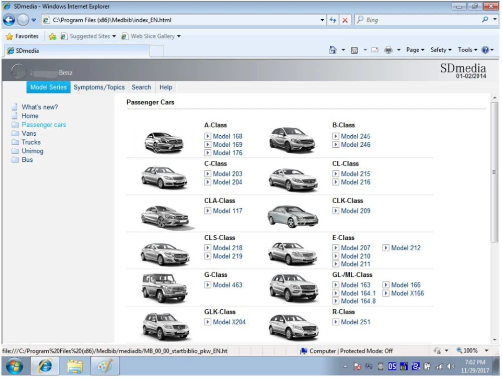The height and width of the screenshot is (378, 502).
Task: Show hidden tray icons arrow
Action: point(345,366)
